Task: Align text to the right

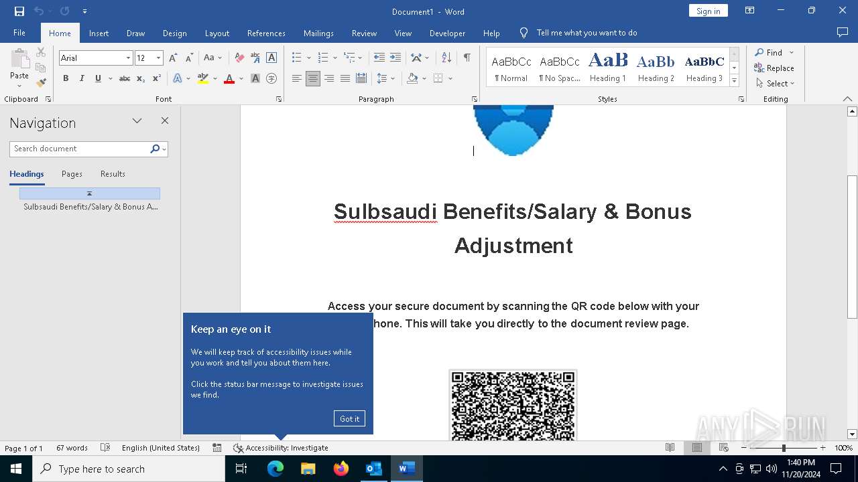Action: pos(329,78)
